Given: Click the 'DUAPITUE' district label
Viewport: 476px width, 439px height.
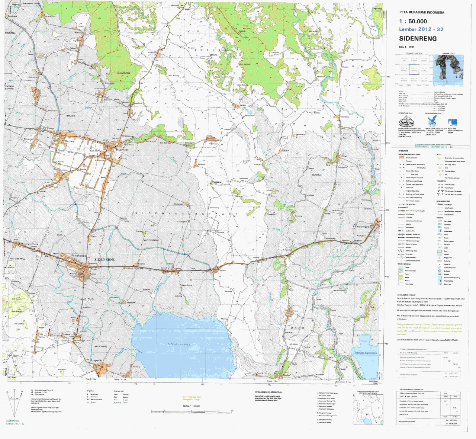Looking at the screenshot, I should coord(316,174).
